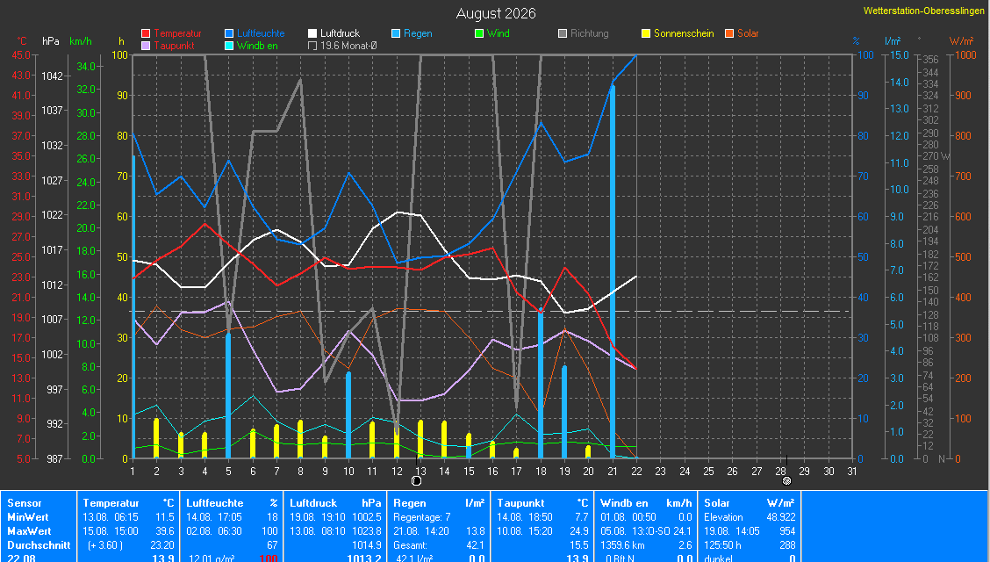This screenshot has width=990, height=562.
Task: Click the cyan Windböen legend box
Action: click(229, 46)
